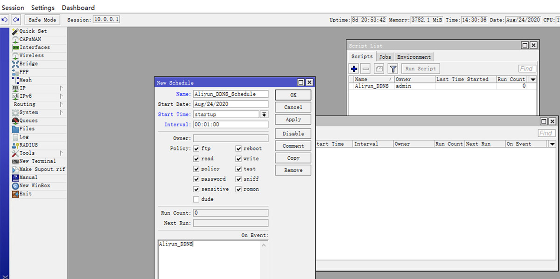Screen dimensions: 560x279
Task: Open the Wireless section in sidebar
Action: [31, 55]
